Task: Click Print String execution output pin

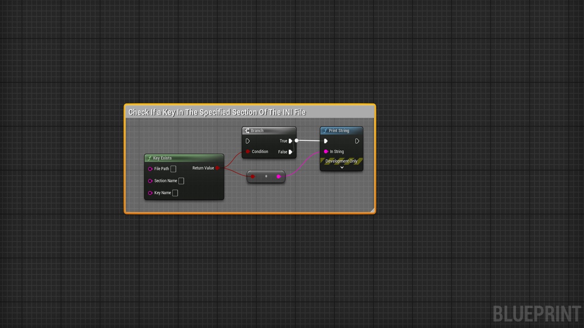Action: pyautogui.click(x=357, y=141)
